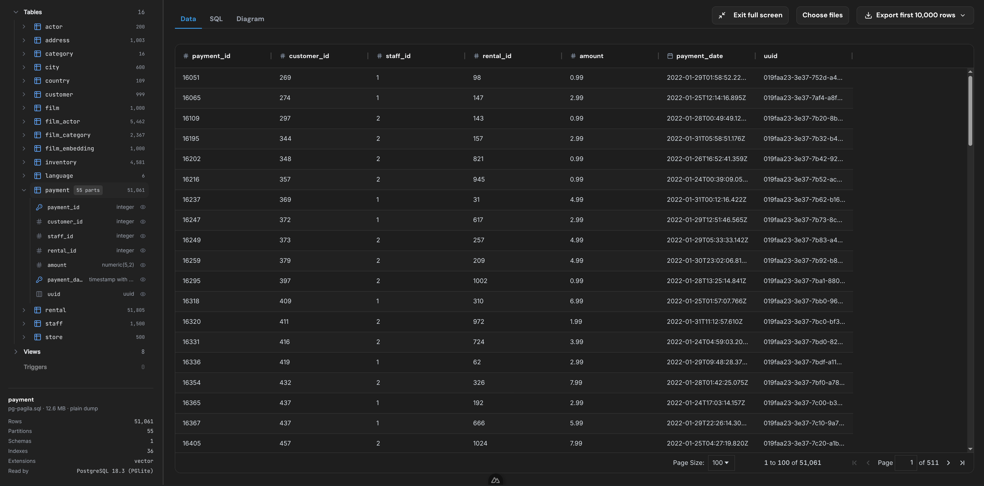Toggle visibility of payment_date column
The height and width of the screenshot is (486, 984).
(143, 280)
